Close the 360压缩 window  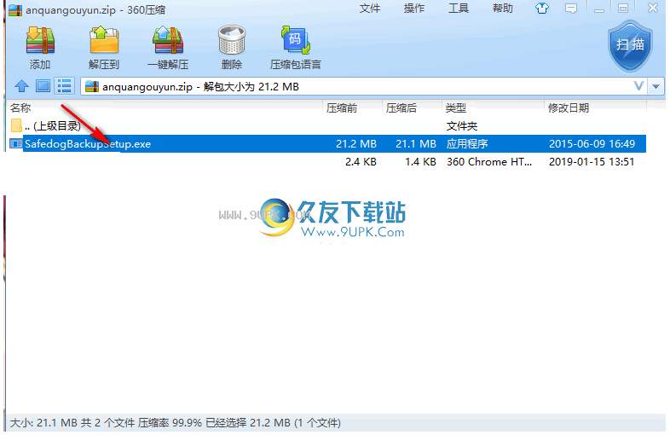coord(652,9)
